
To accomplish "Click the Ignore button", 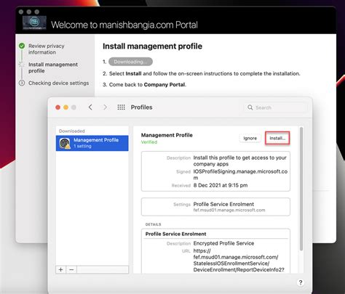I will [250, 138].
